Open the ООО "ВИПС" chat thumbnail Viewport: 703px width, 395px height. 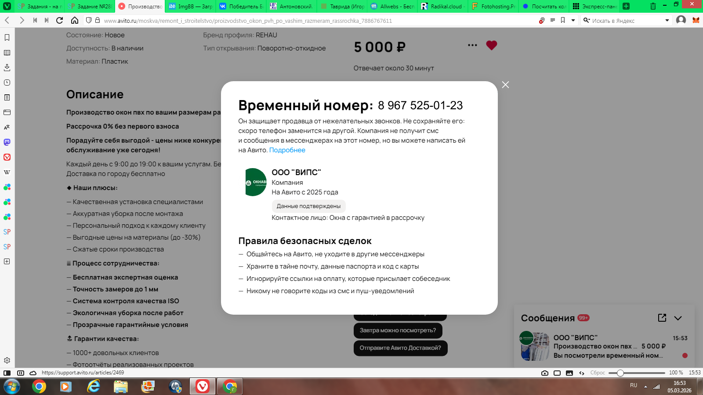pyautogui.click(x=534, y=346)
